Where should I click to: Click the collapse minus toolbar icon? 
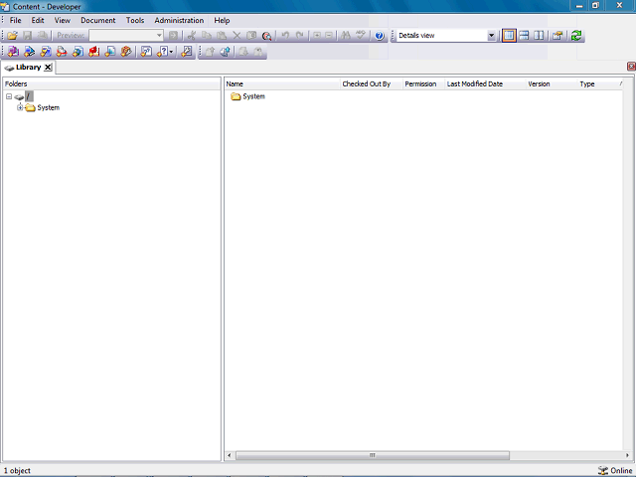point(329,36)
